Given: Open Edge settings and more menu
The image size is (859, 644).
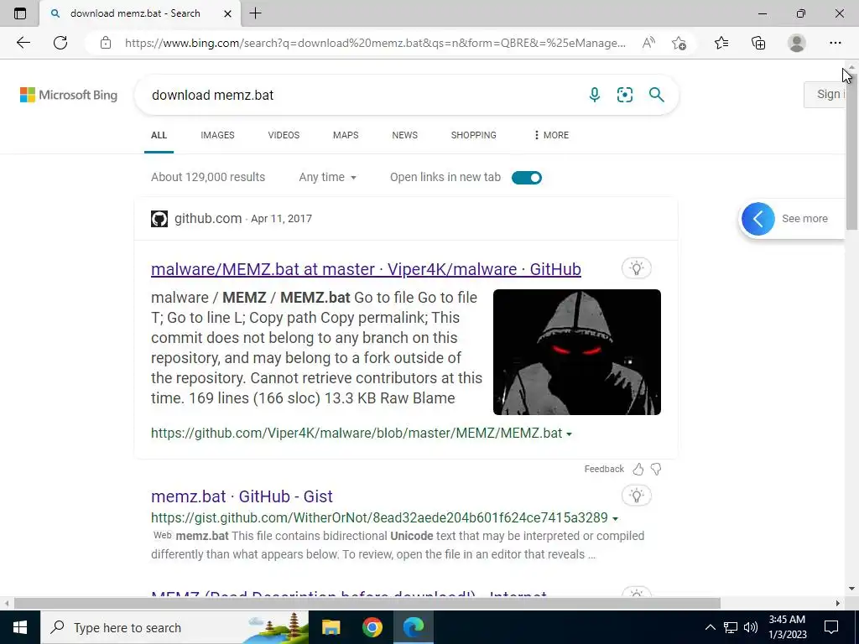Looking at the screenshot, I should (x=835, y=43).
